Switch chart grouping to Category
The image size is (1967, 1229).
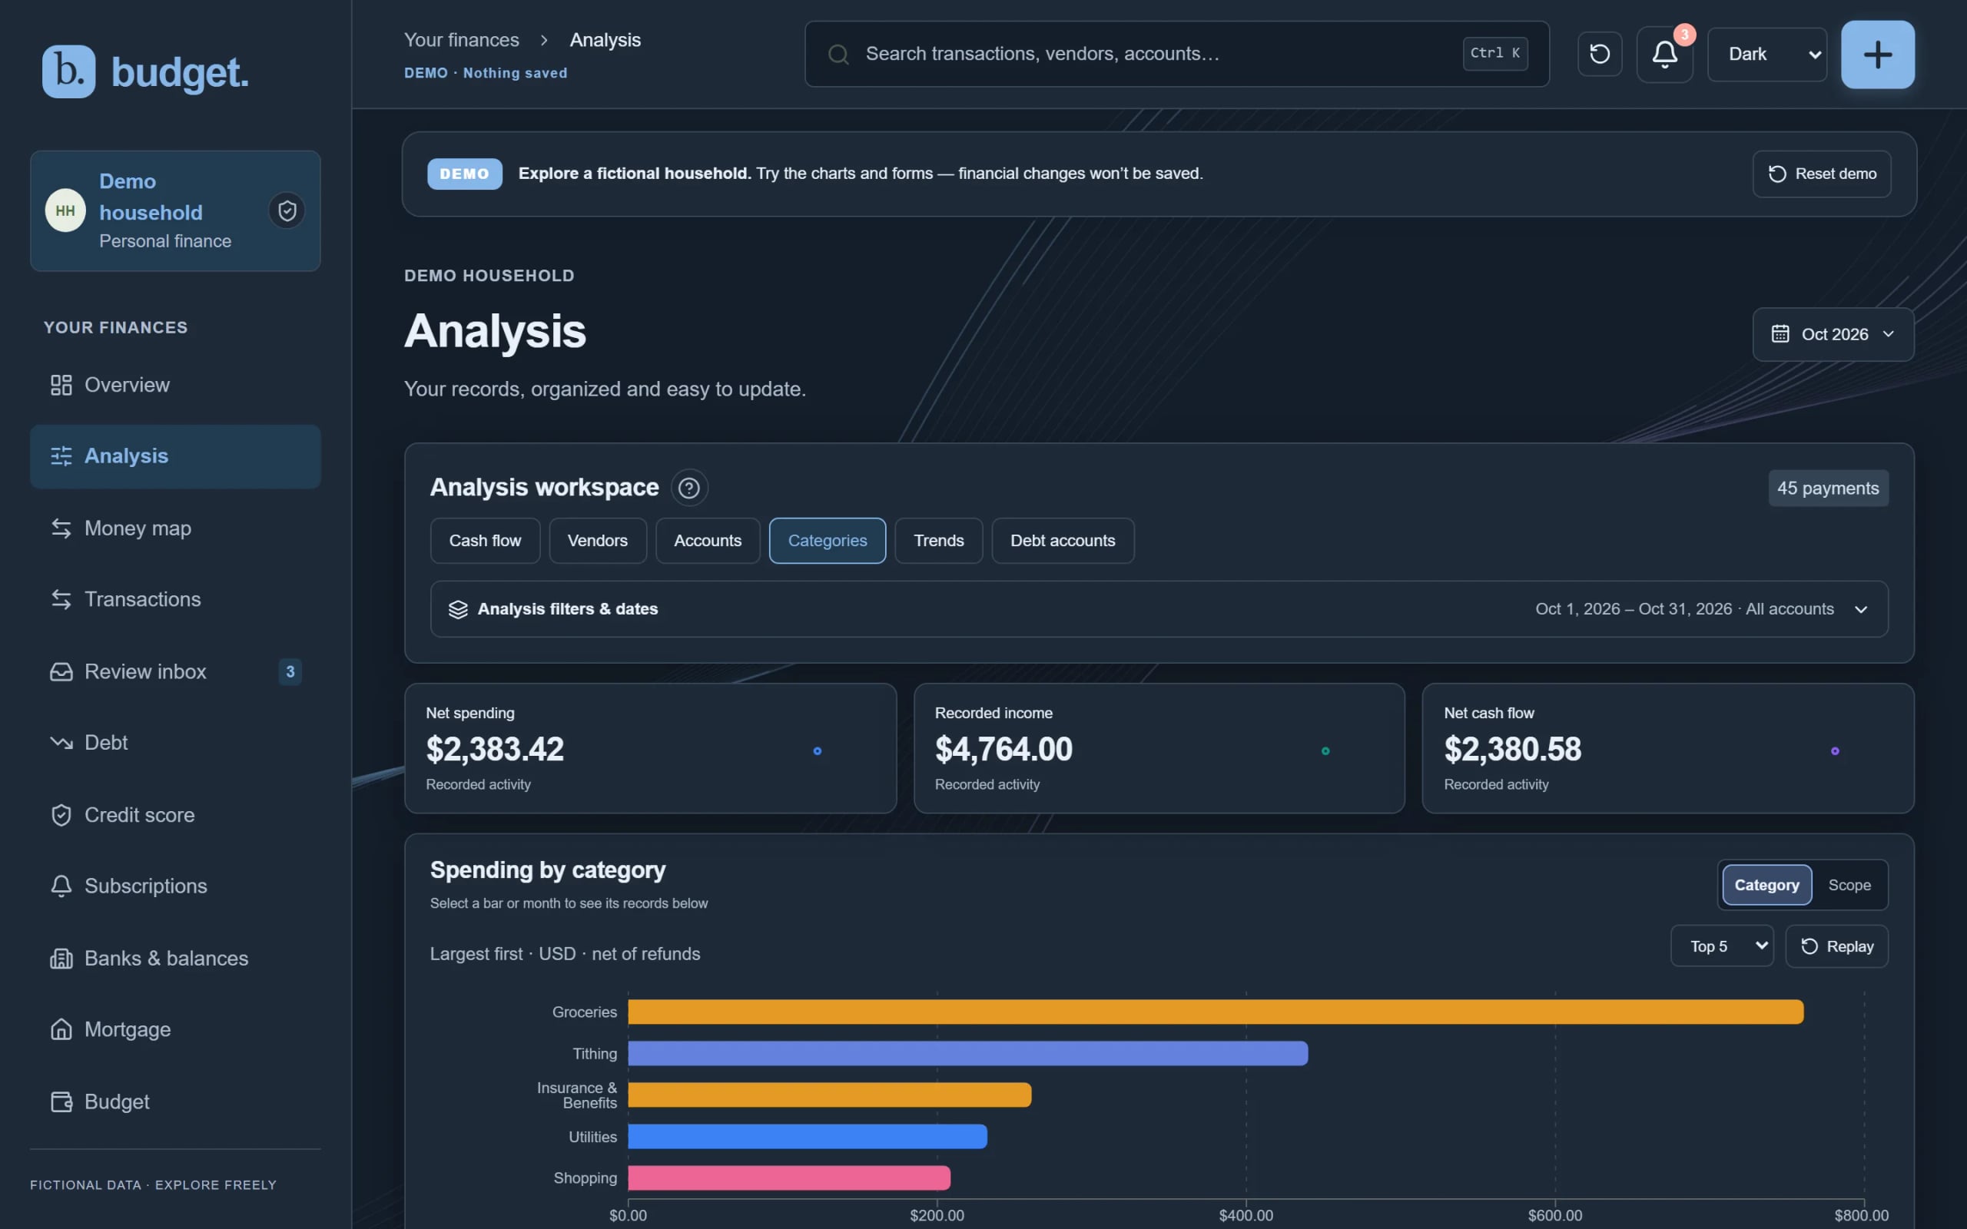click(x=1766, y=885)
